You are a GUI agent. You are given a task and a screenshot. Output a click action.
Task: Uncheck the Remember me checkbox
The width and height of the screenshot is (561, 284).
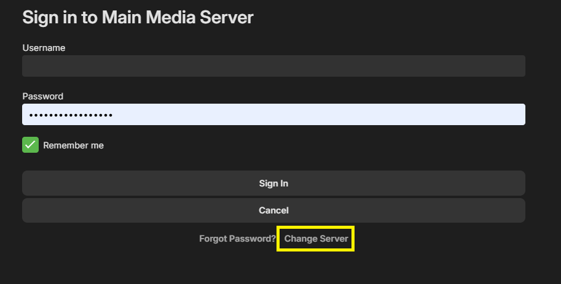[31, 145]
